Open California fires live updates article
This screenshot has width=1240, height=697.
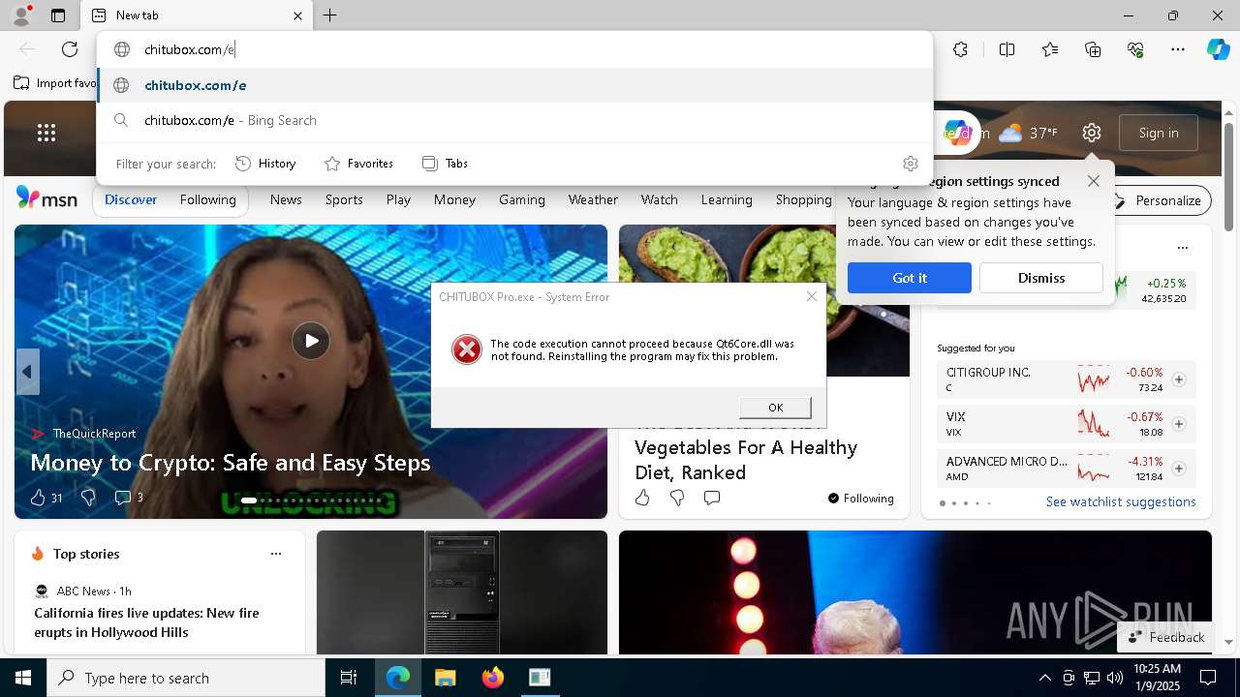coord(146,622)
